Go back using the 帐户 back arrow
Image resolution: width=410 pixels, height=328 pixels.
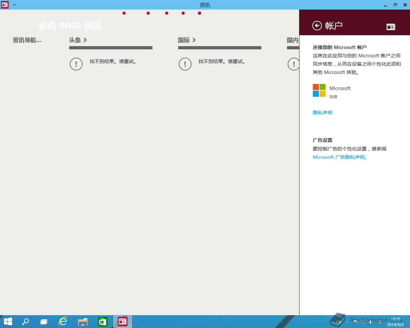(317, 26)
